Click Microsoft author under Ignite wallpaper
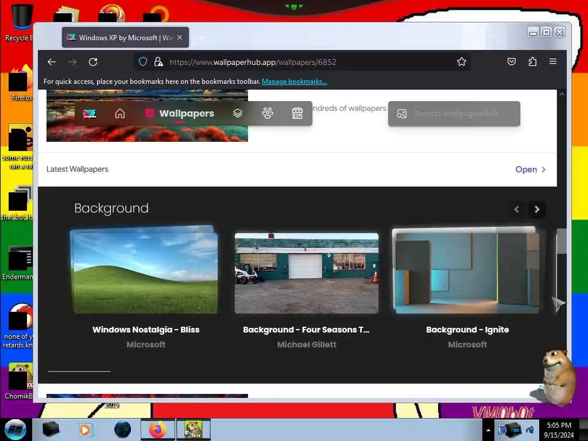 point(467,345)
